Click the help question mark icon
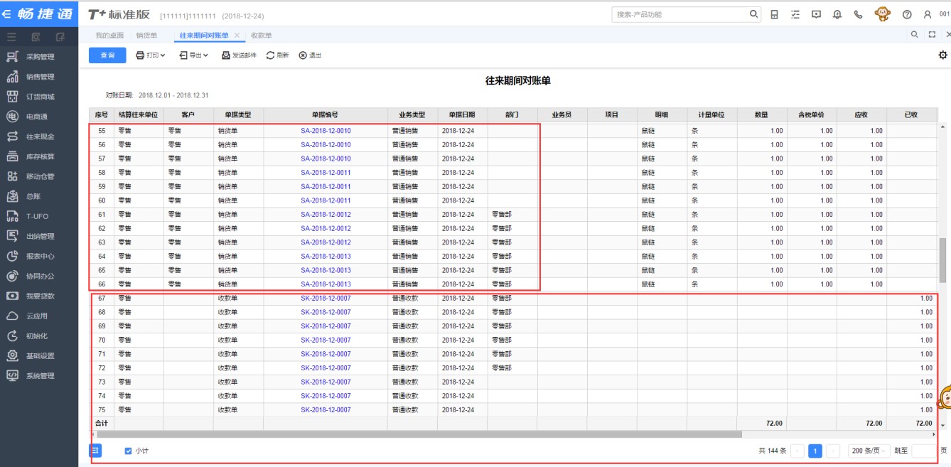Viewport: 951px width, 467px height. pos(907,14)
